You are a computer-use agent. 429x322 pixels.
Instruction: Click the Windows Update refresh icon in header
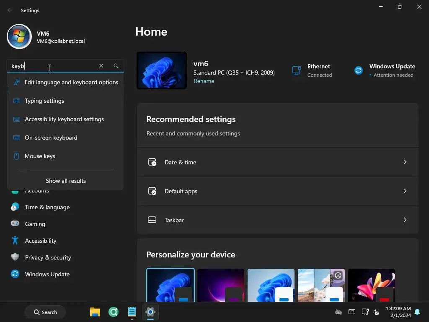[359, 70]
